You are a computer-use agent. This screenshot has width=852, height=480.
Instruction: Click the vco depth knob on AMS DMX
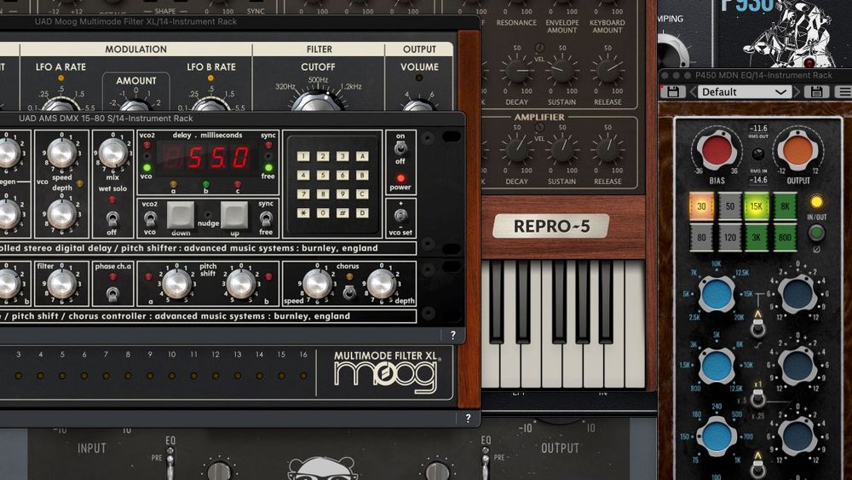(x=62, y=214)
